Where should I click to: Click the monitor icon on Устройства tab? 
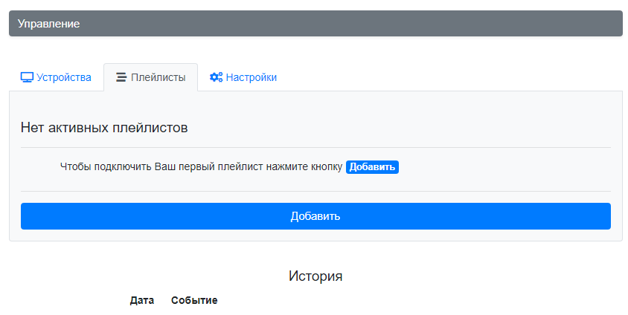pos(27,77)
